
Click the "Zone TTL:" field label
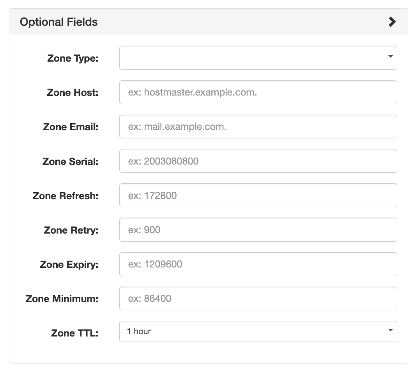(75, 333)
